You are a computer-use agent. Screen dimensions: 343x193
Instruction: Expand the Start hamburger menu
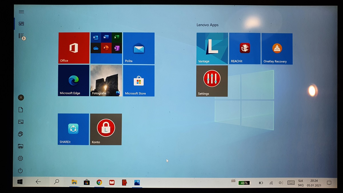21,12
